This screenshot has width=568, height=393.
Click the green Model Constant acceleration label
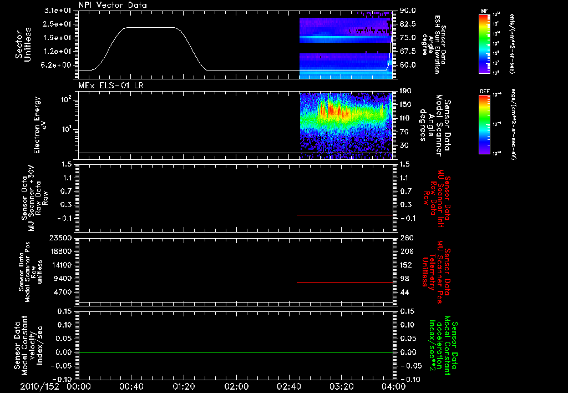click(x=443, y=346)
